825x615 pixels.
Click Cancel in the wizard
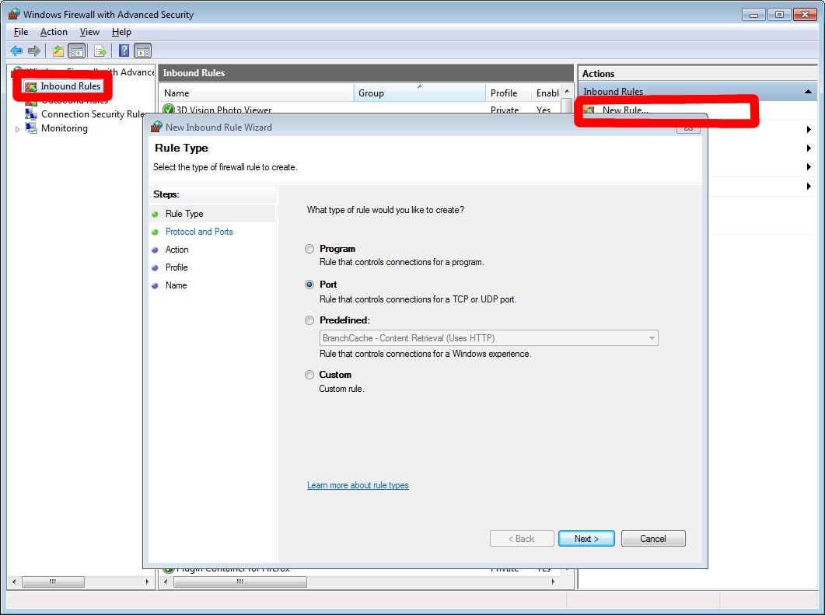[653, 539]
